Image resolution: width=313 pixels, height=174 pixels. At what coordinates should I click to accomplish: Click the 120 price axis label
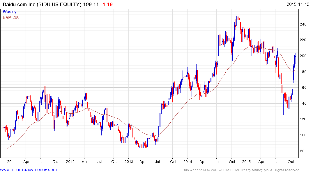point(303,119)
